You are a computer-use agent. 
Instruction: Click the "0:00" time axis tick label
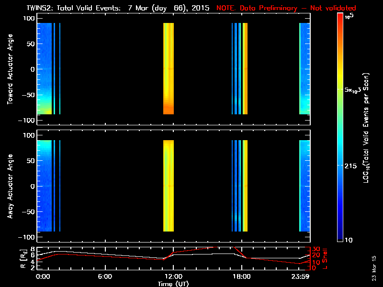42,276
